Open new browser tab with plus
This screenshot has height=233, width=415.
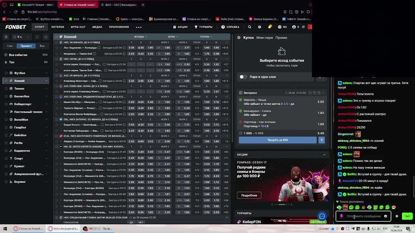pyautogui.click(x=143, y=5)
